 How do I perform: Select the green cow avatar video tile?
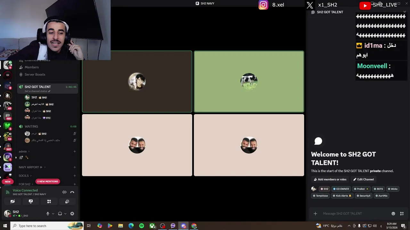249,81
